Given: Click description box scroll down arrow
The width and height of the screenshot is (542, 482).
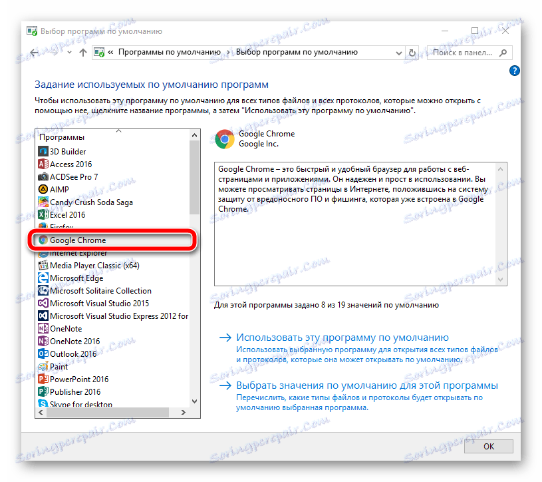Looking at the screenshot, I should tap(501, 279).
